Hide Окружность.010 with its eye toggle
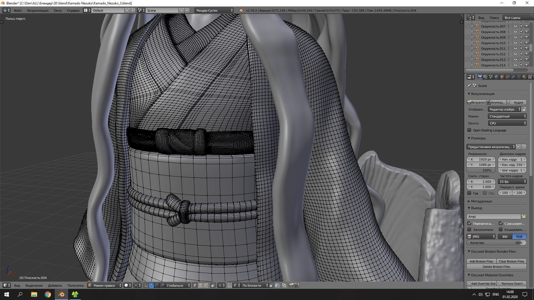The width and height of the screenshot is (534, 300). [x=516, y=43]
